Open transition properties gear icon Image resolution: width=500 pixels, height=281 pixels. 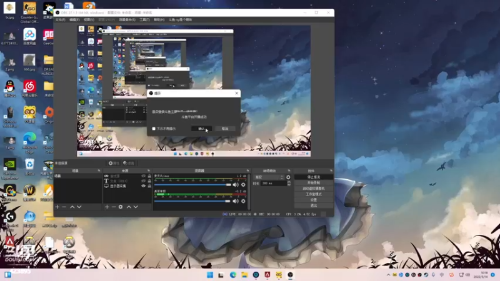click(x=288, y=177)
